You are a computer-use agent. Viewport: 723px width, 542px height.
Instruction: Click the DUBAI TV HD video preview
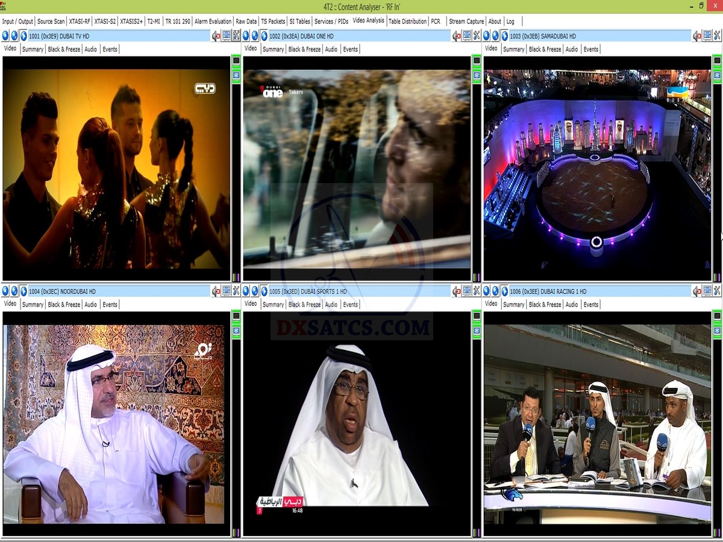coord(116,169)
